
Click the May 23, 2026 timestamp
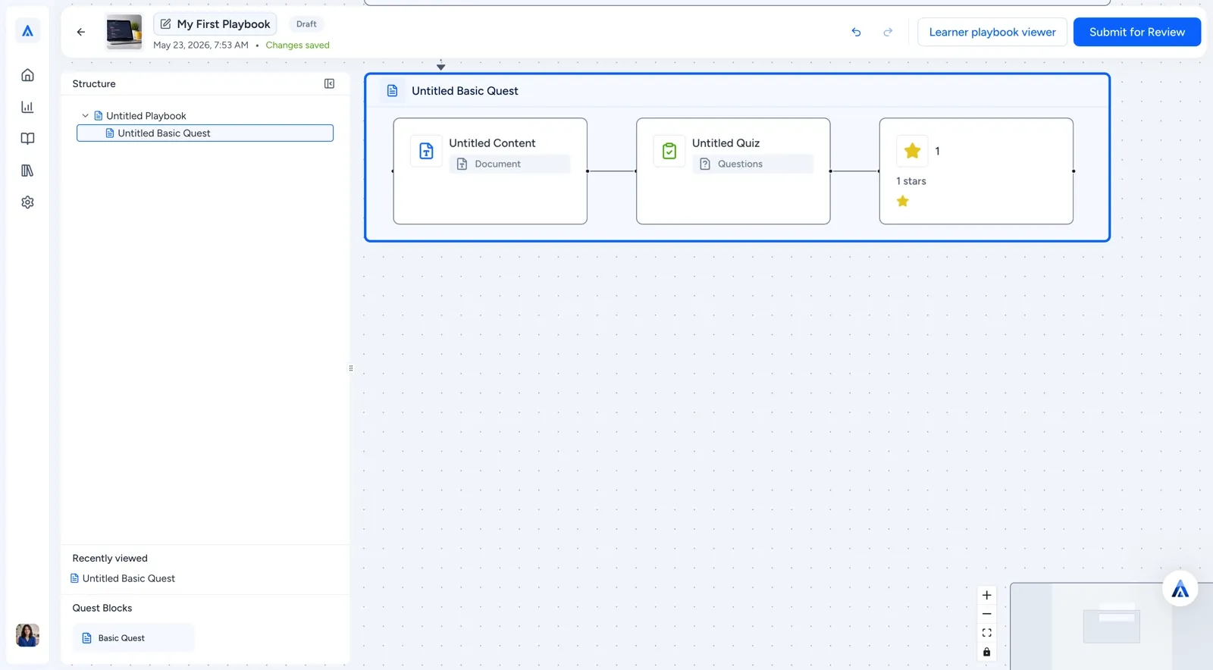coord(201,45)
